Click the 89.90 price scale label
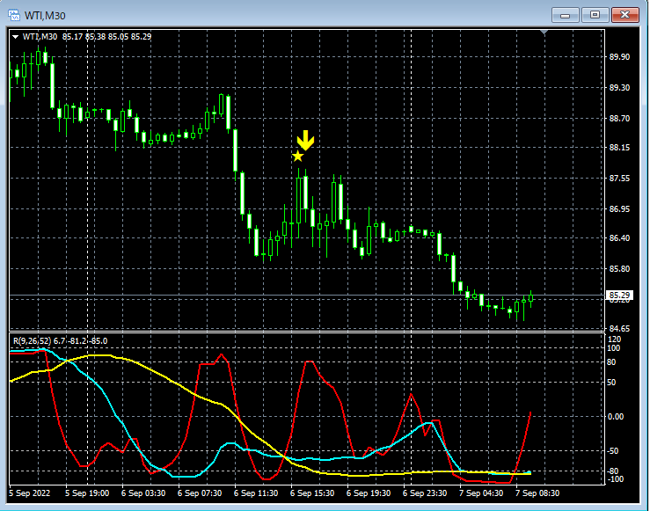Image resolution: width=650 pixels, height=511 pixels. tap(619, 57)
